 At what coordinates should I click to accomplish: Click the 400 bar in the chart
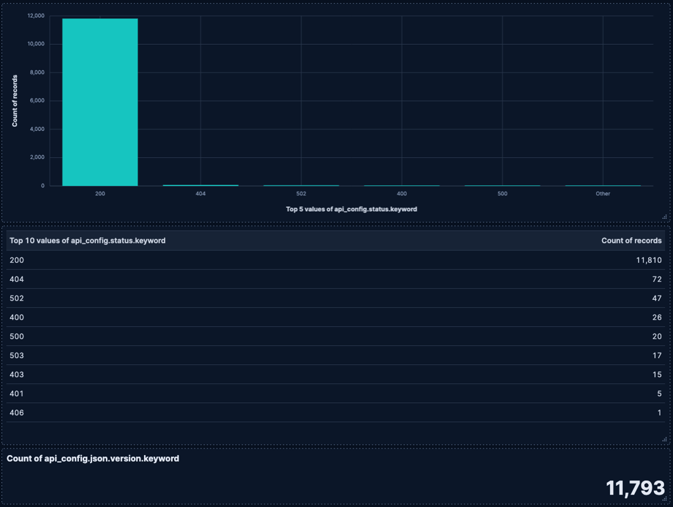pos(402,185)
